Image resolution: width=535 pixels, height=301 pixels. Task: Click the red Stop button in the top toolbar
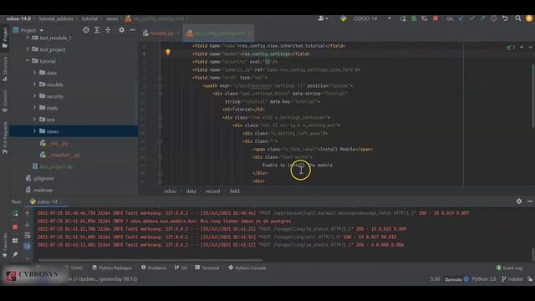click(x=436, y=18)
